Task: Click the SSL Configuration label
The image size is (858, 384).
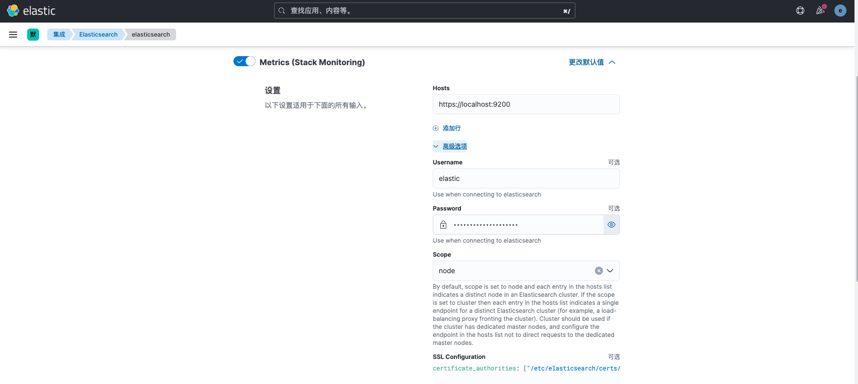Action: pos(459,357)
